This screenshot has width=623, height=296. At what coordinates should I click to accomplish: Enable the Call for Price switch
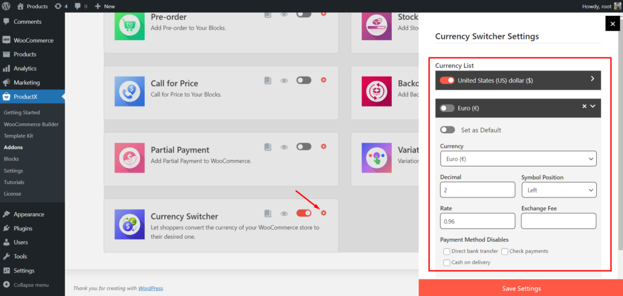304,80
